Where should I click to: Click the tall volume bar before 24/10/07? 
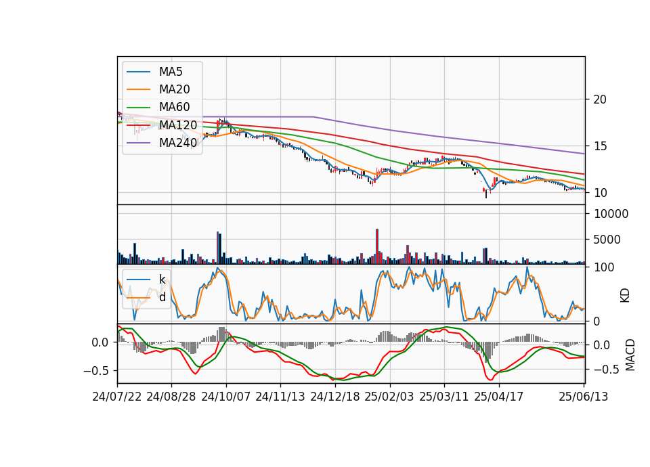pyautogui.click(x=217, y=248)
